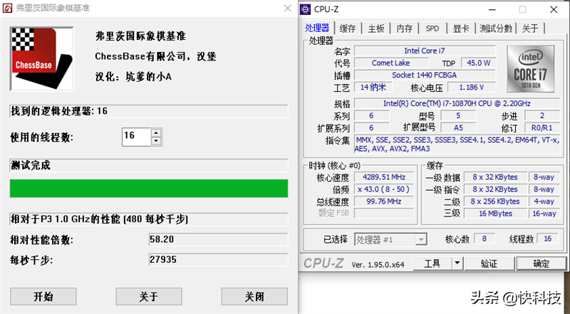Click the thread count field showing 16

click(135, 137)
